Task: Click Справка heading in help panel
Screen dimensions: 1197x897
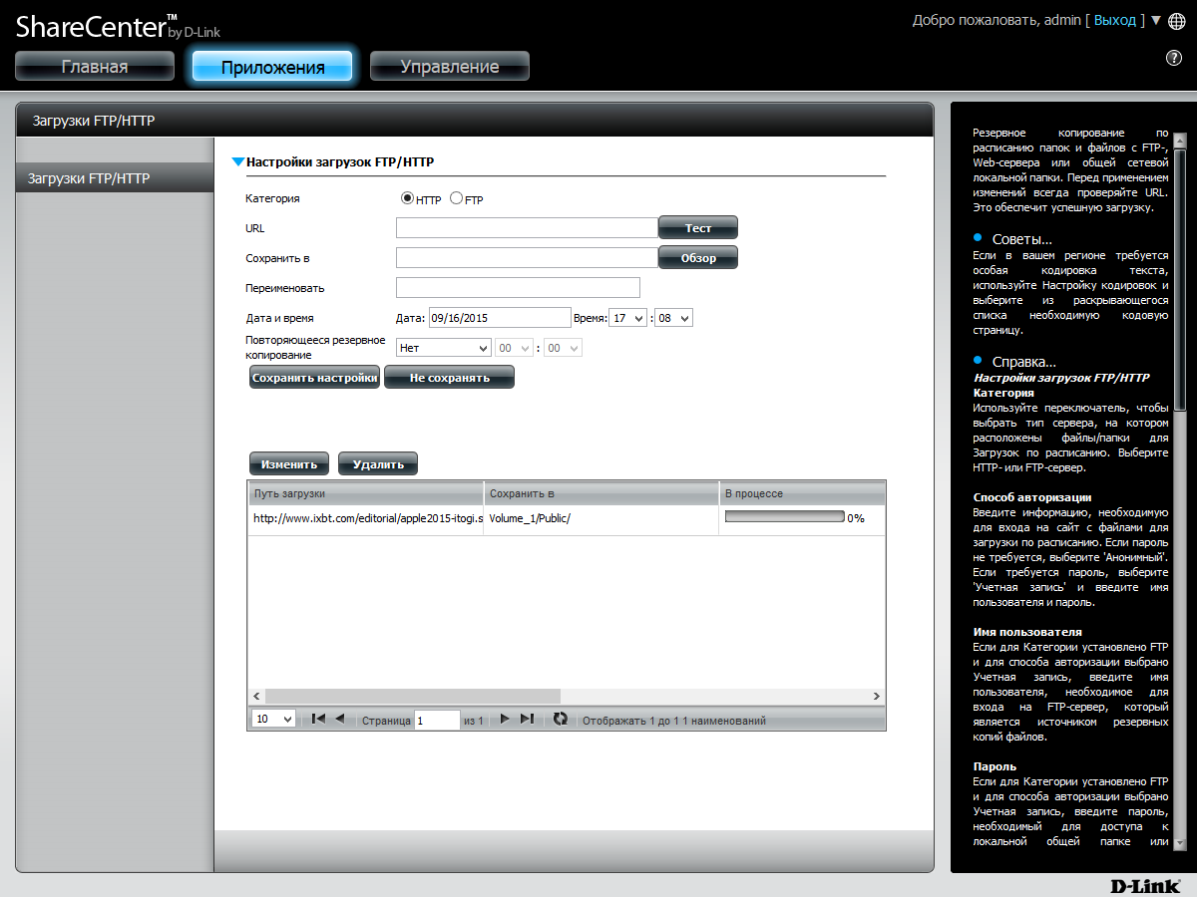Action: 1023,362
